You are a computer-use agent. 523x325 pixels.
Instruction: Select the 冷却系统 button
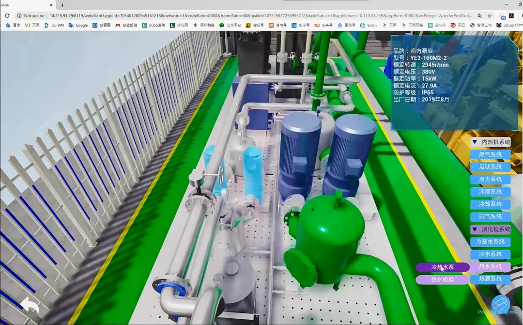tap(490, 204)
